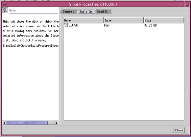Image resolution: width=191 pixels, height=137 pixels.
Task: Open the Used By tab
Action: click(x=103, y=12)
